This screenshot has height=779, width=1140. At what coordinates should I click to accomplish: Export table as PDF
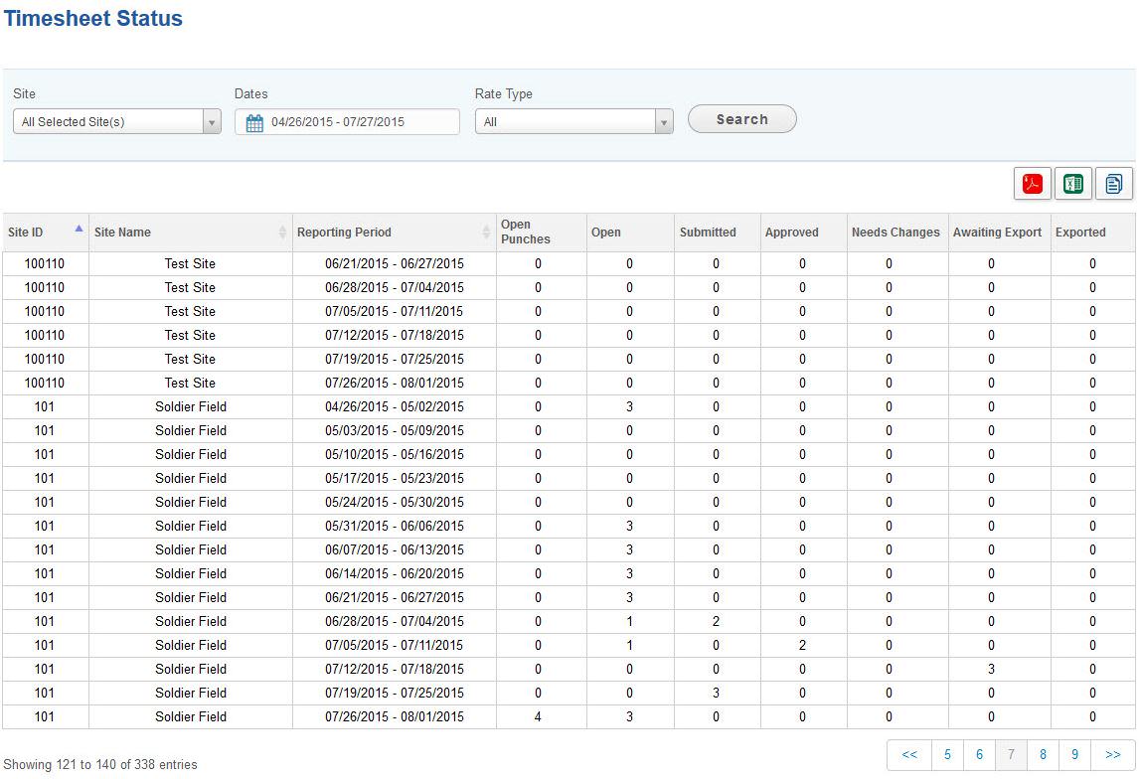coord(1033,184)
